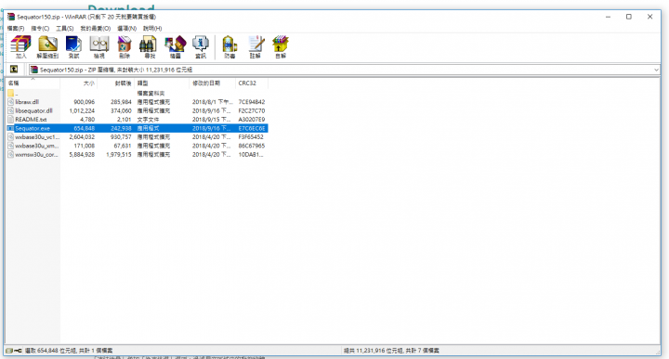Viewport: 669px width, 359px height.
Task: Click the size value 900,096
Action: (84, 102)
